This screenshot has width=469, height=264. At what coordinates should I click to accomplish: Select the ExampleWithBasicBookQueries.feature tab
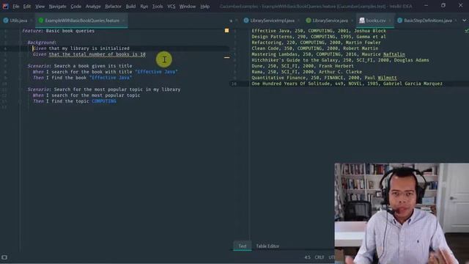pyautogui.click(x=82, y=21)
